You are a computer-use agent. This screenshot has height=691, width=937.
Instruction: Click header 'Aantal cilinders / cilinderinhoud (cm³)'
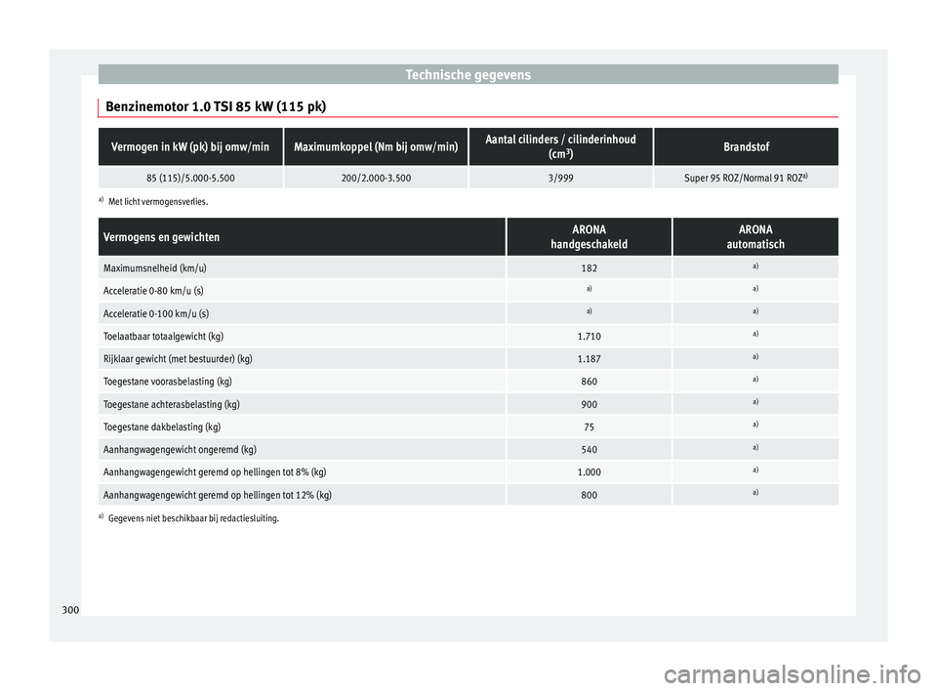point(560,146)
